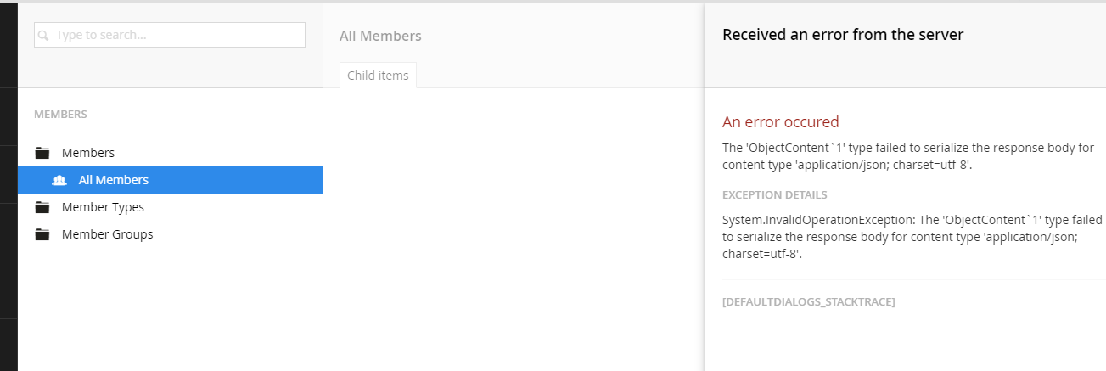Click the EXCEPTION DETAILS label
This screenshot has height=371, width=1106.
775,194
